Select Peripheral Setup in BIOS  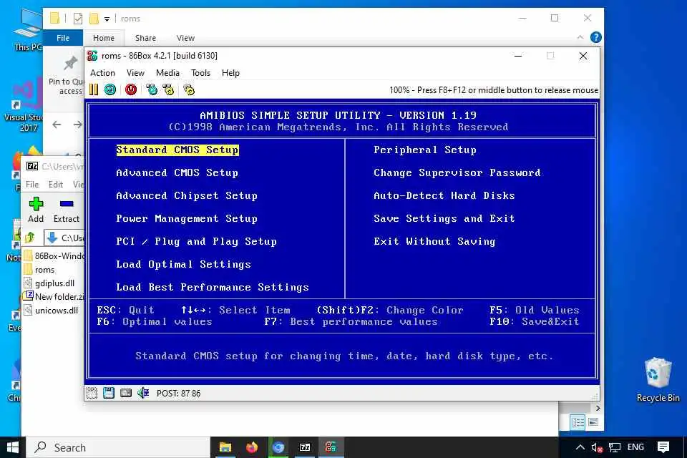425,150
